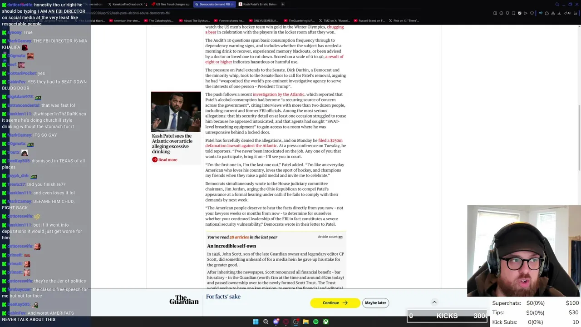Switch to US files fraud charges tab
This screenshot has height=327, width=581.
tap(171, 4)
